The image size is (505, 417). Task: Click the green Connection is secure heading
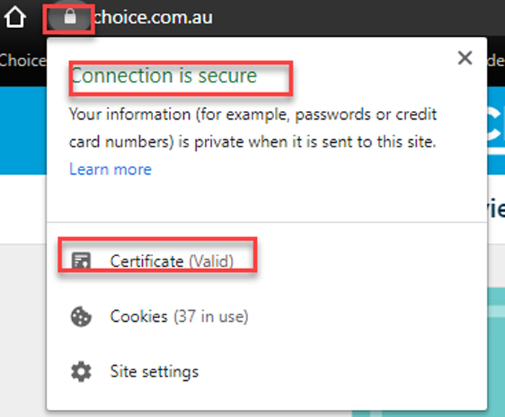point(164,76)
